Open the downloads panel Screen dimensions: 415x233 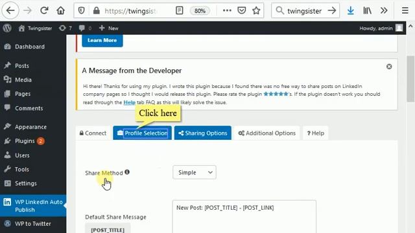tap(350, 10)
